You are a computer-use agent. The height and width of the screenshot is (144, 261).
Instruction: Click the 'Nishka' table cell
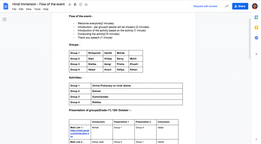point(95,64)
